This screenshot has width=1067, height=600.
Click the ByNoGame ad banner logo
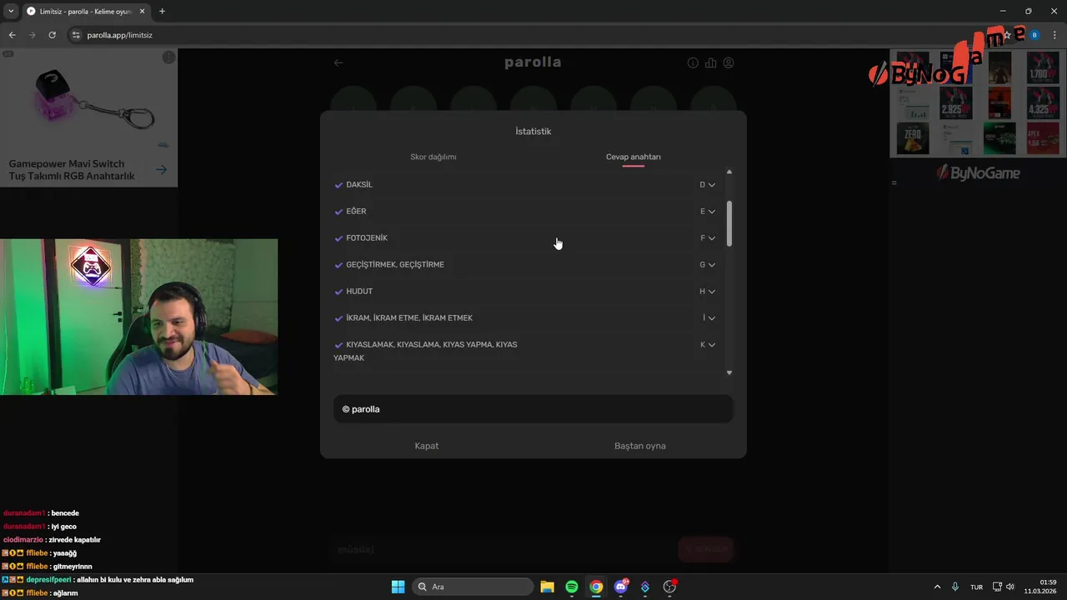(x=978, y=172)
